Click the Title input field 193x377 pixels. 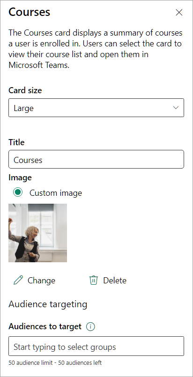pyautogui.click(x=96, y=159)
